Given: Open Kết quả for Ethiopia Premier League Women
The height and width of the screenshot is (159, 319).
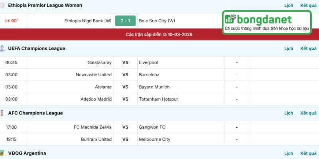Looking at the screenshot, I should pos(309,6).
